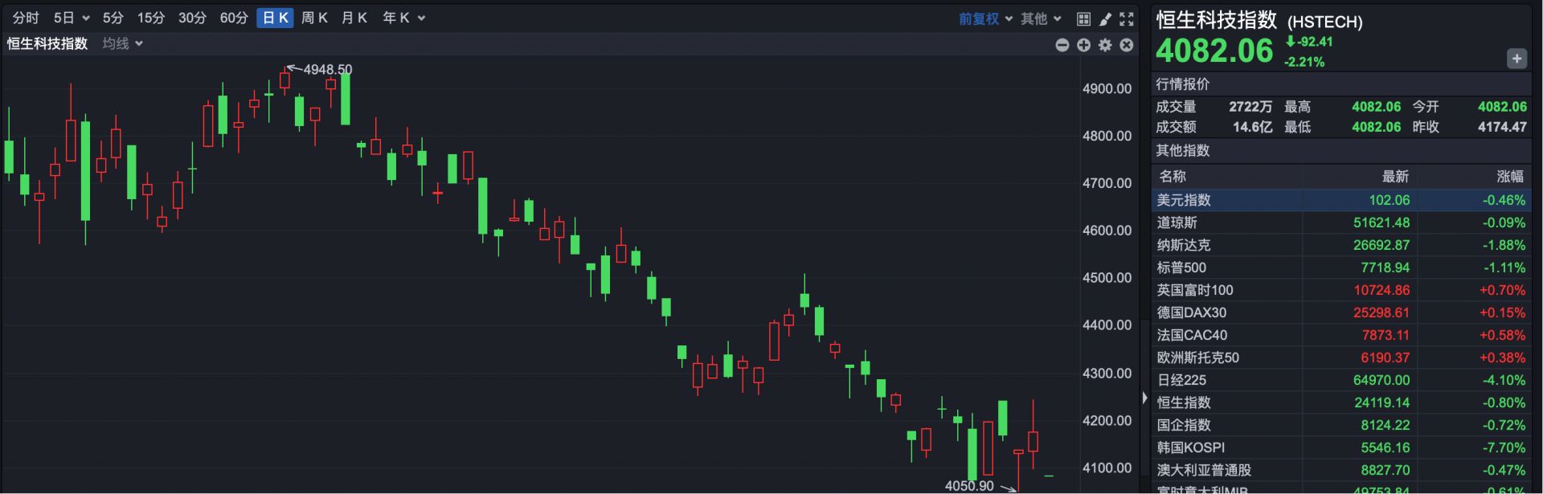Zoom in the chart with plus icon
This screenshot has height=494, width=1543.
tap(1083, 45)
